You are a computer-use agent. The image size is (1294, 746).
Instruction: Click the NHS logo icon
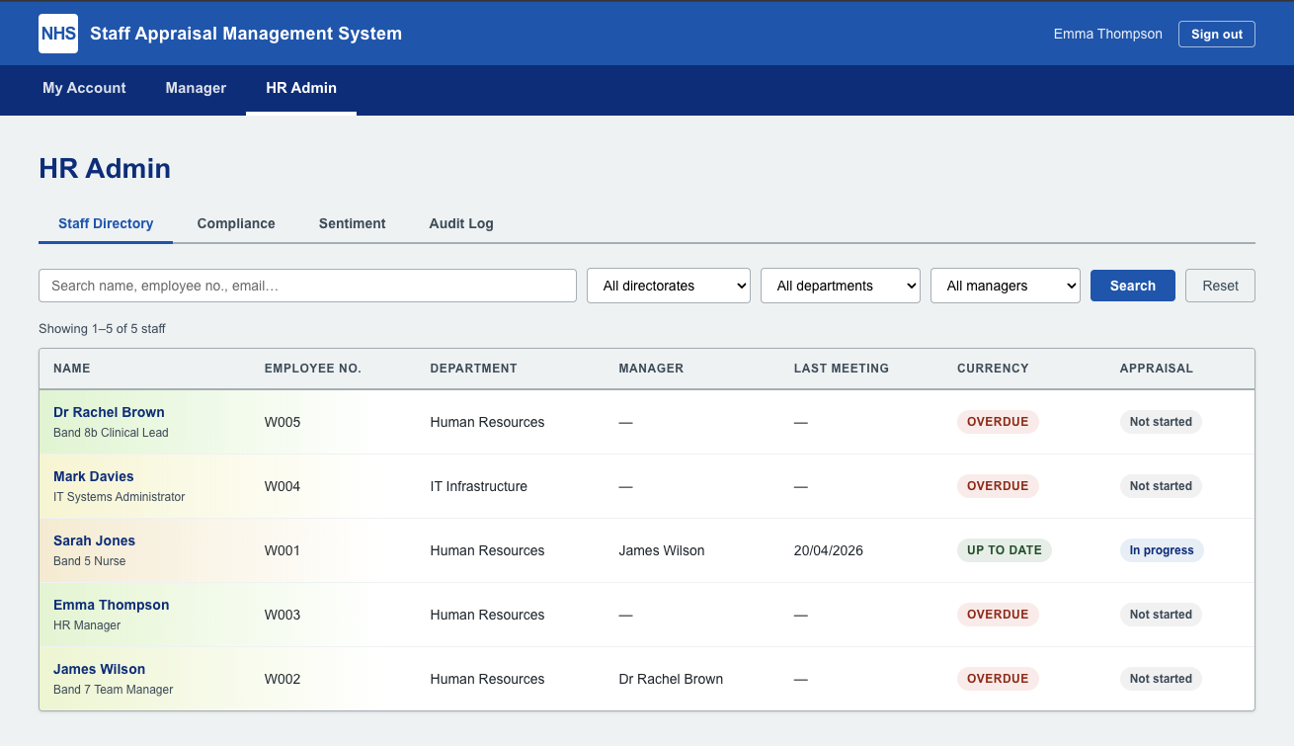[x=57, y=33]
